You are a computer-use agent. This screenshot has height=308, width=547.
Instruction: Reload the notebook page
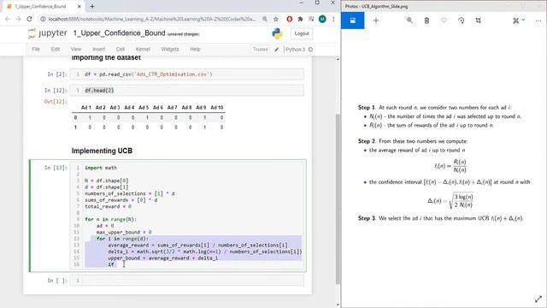coord(30,19)
